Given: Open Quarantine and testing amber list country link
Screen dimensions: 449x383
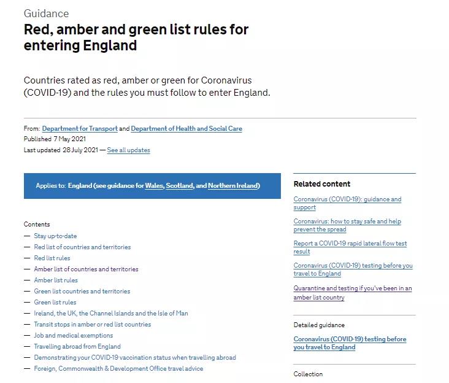Looking at the screenshot, I should tap(353, 293).
